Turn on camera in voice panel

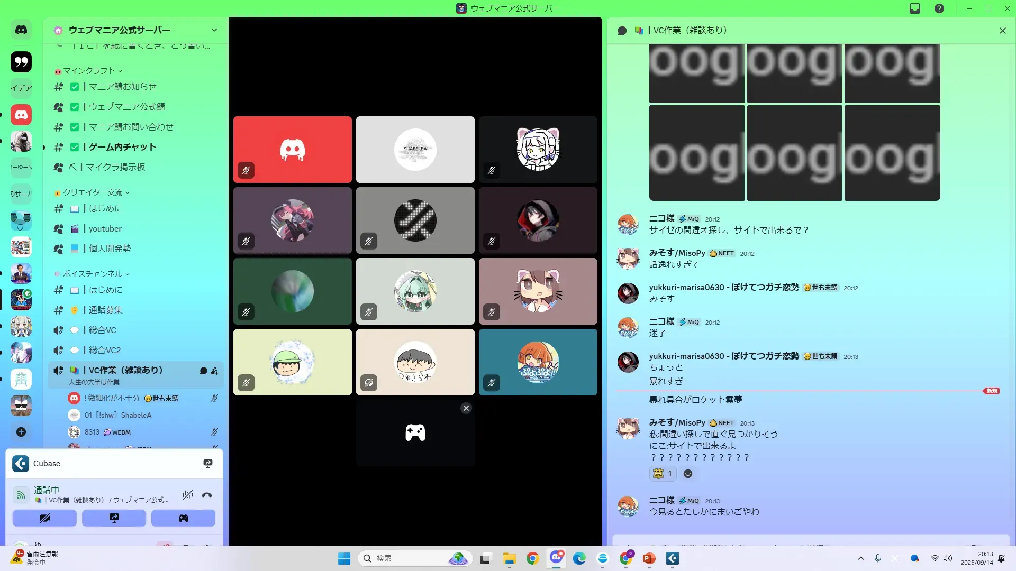44,518
